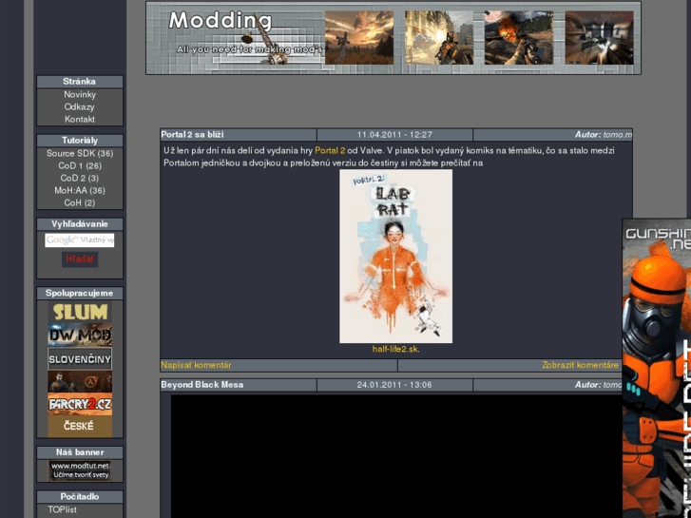Click the www.modtut.net banner image
Viewport: 691px width, 518px height.
(80, 470)
